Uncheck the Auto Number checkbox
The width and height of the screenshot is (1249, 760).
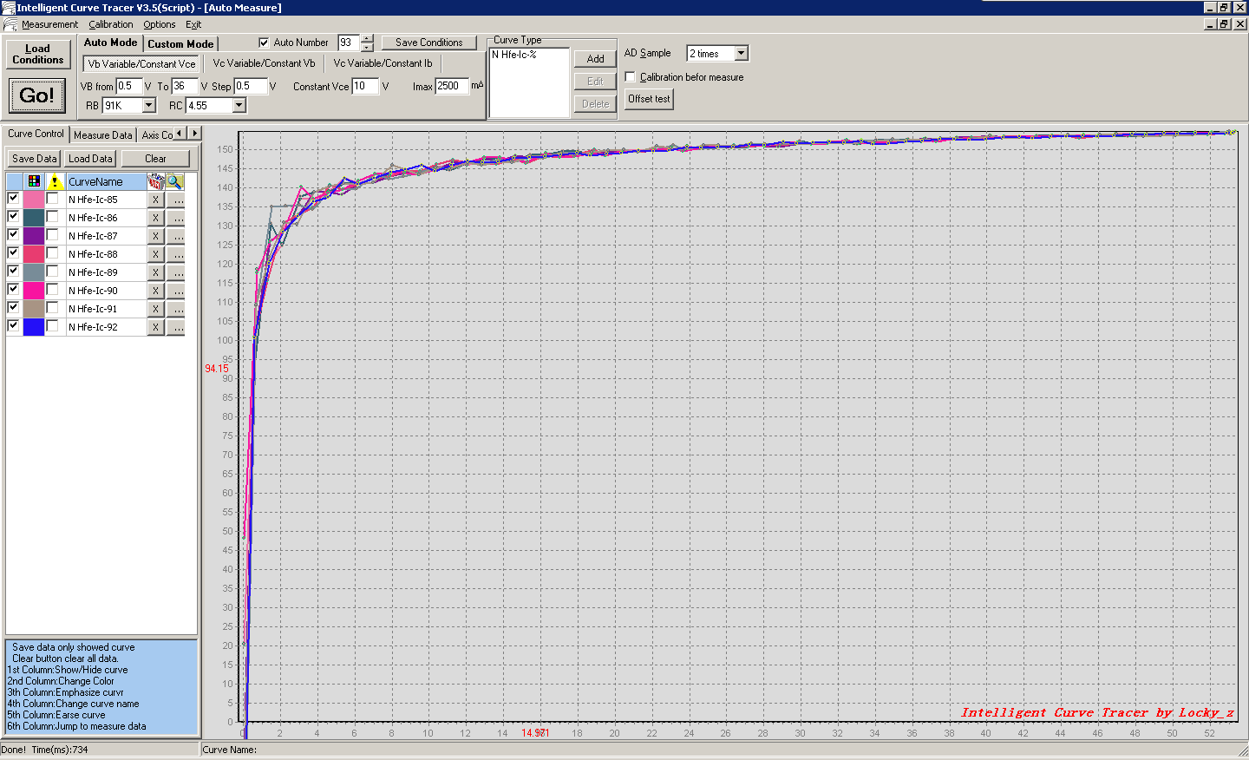point(264,43)
